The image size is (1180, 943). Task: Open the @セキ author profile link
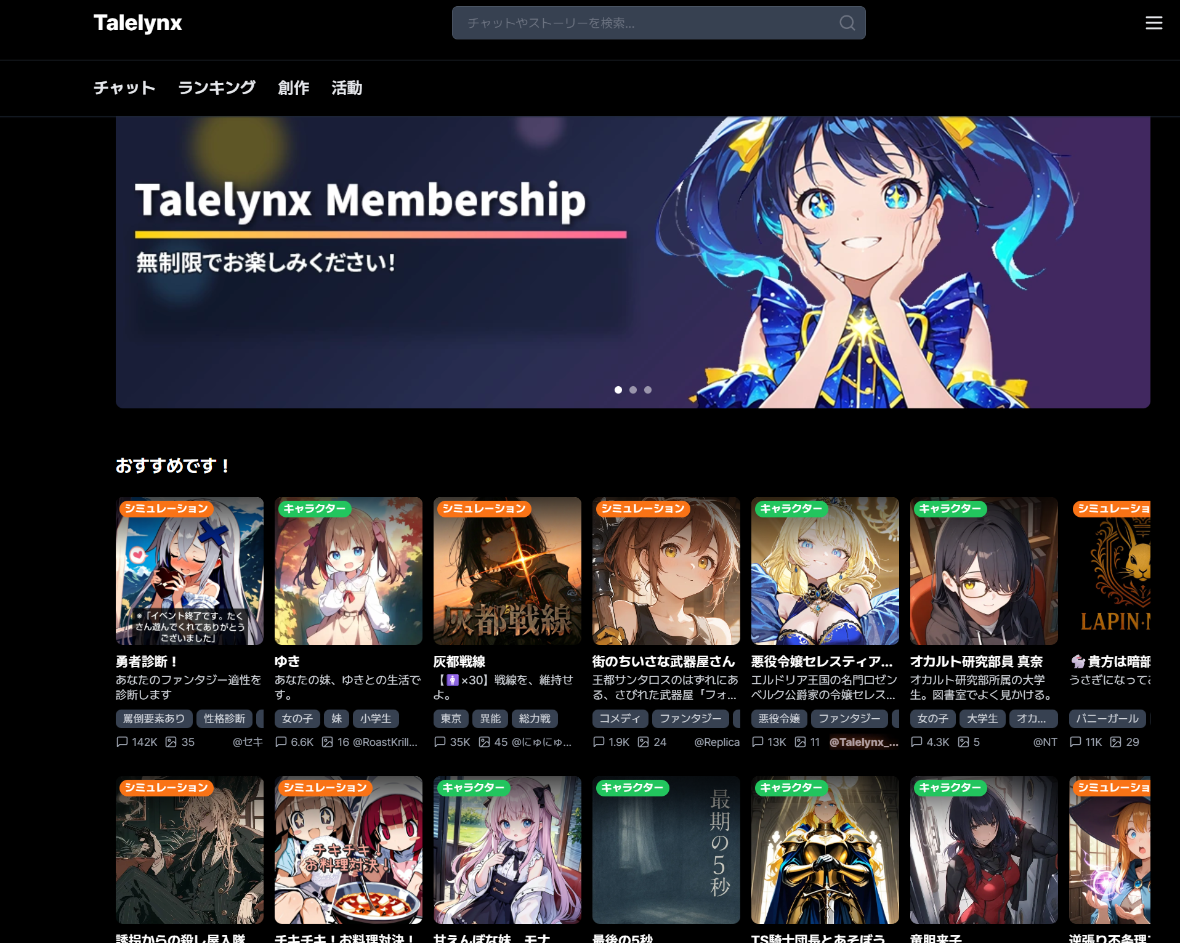(248, 742)
